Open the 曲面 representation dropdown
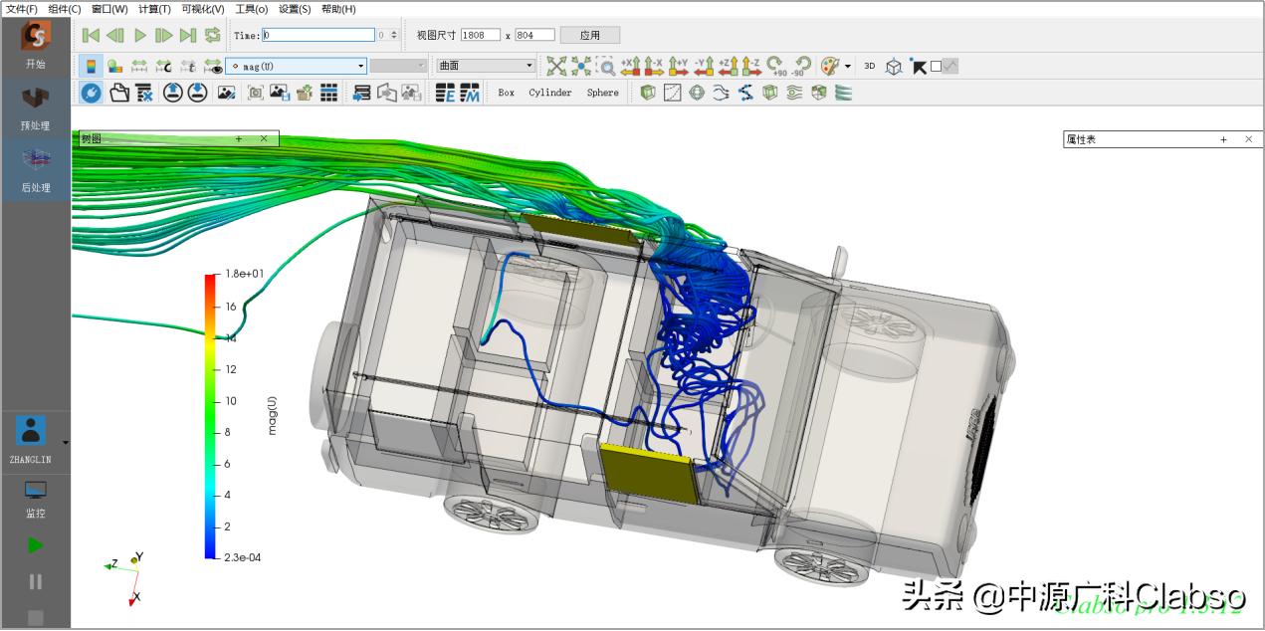The image size is (1265, 631). 486,66
